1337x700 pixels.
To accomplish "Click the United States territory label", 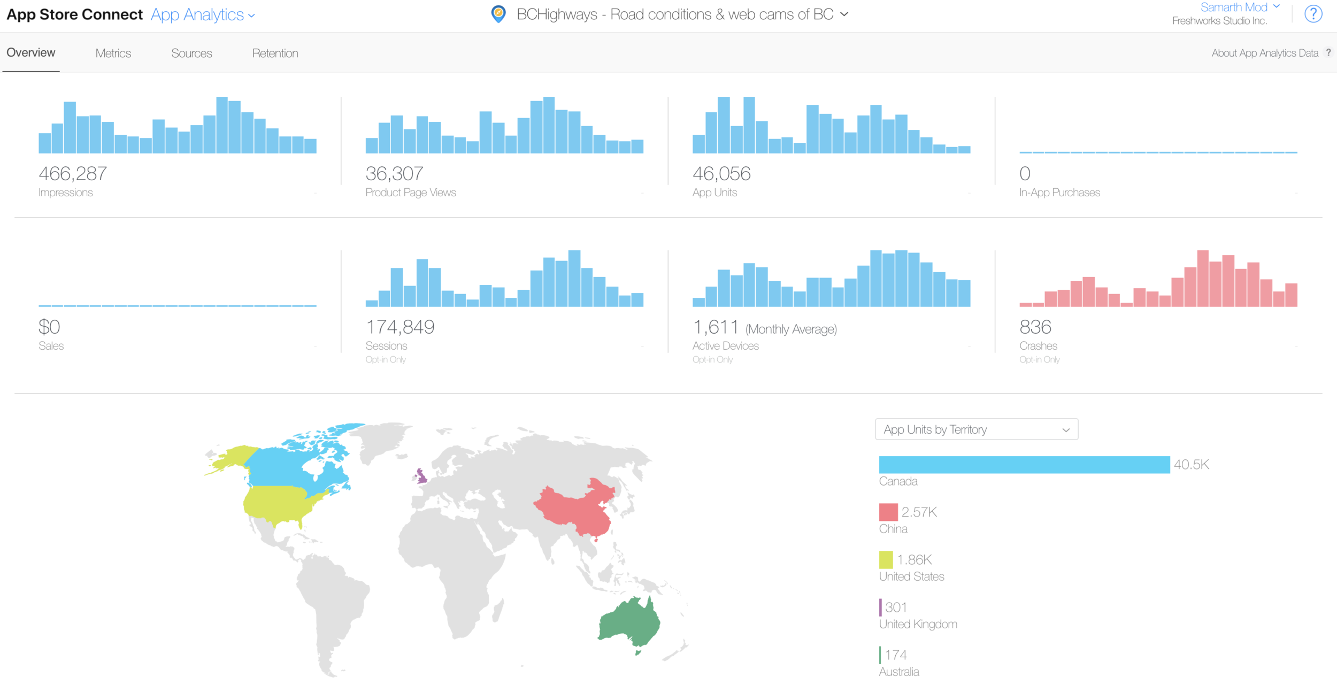I will [x=911, y=576].
